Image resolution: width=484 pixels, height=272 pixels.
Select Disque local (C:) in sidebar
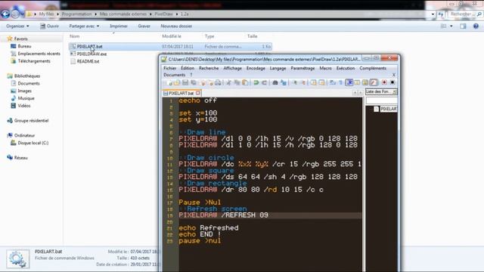33,143
